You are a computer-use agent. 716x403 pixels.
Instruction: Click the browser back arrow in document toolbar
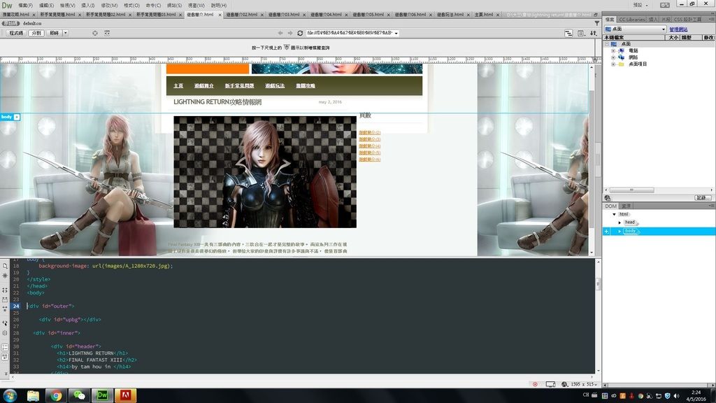pyautogui.click(x=280, y=33)
